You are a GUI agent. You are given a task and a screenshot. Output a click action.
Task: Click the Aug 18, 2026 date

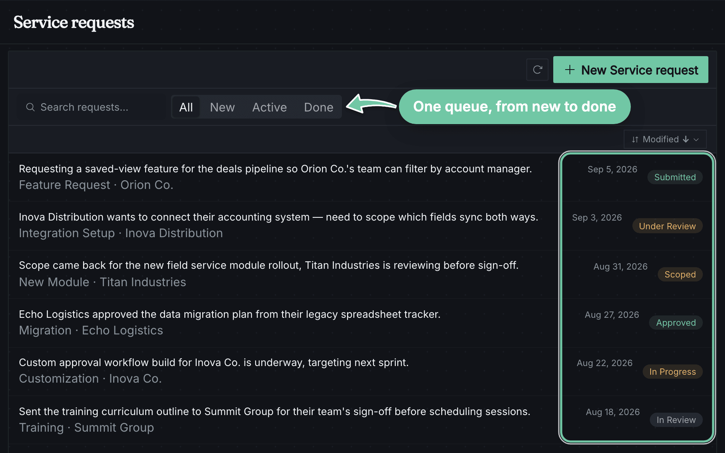(613, 412)
